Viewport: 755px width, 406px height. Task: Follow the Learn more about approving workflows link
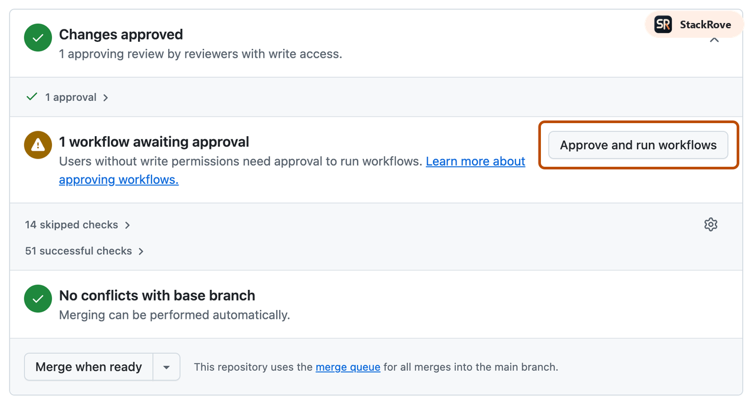pyautogui.click(x=475, y=161)
